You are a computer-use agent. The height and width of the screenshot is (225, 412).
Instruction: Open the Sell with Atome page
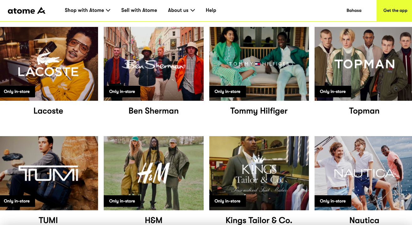click(x=139, y=10)
